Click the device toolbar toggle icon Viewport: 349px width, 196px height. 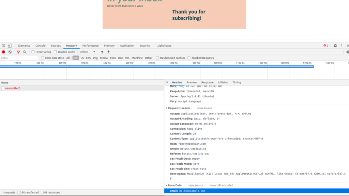[x=10, y=46]
